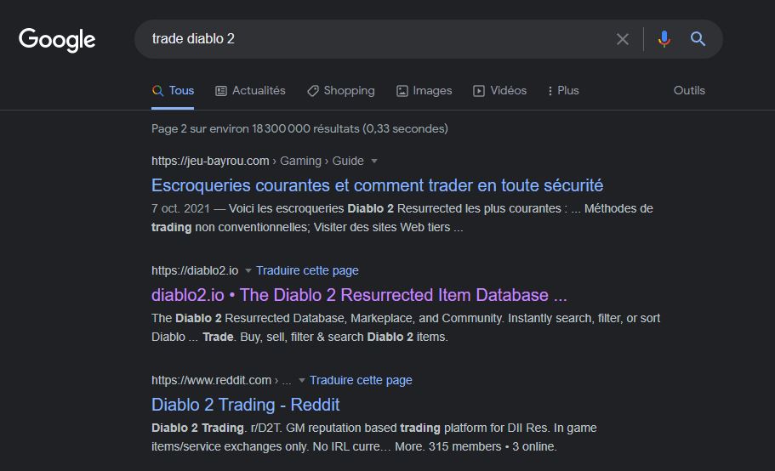Click the Google logo
The image size is (775, 471).
[57, 40]
